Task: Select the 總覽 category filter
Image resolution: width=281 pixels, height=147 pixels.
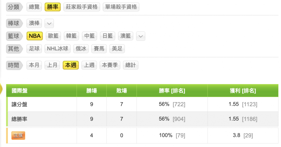Action: 34,7
